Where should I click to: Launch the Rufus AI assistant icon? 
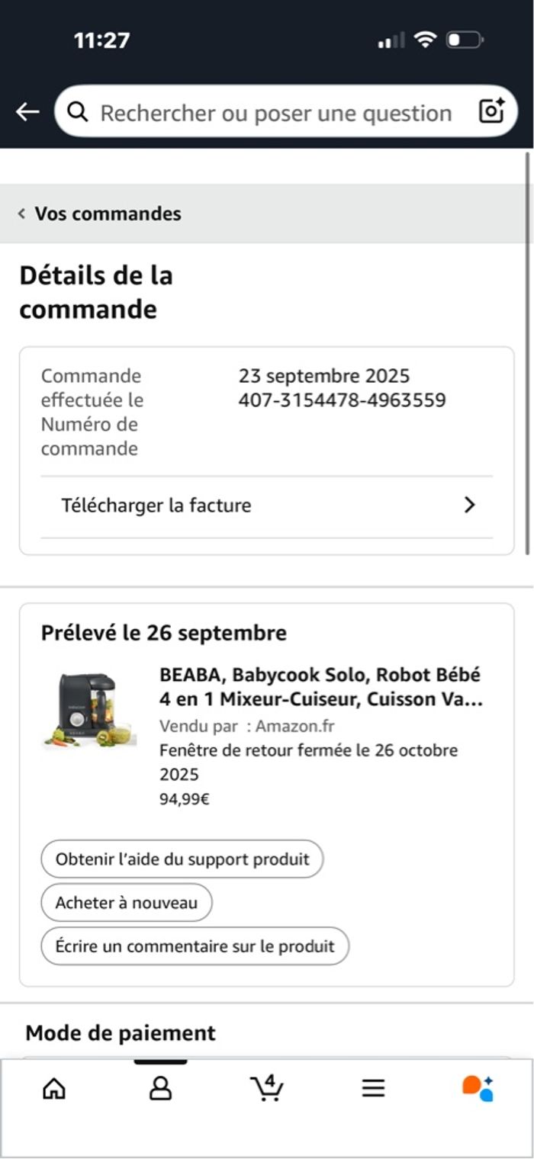[x=478, y=1088]
